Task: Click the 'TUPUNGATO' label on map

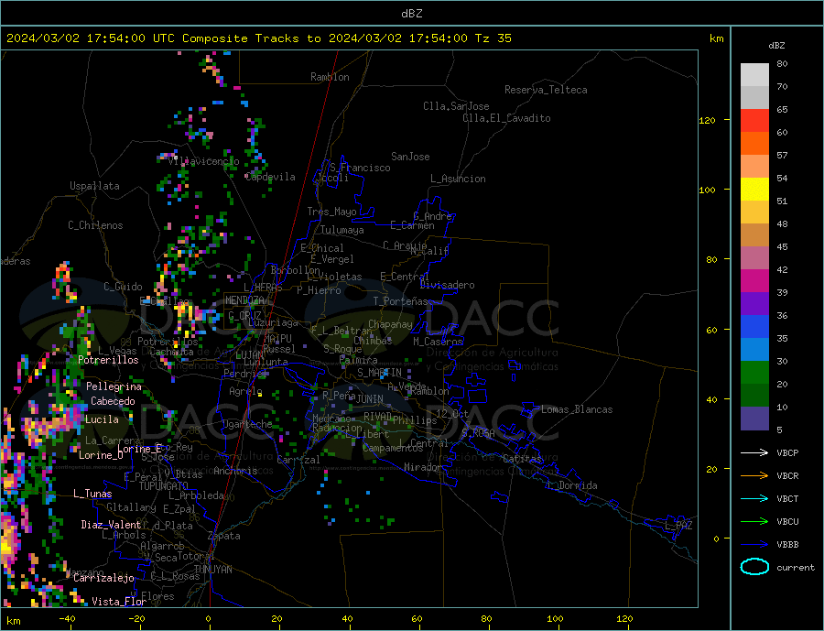Action: [164, 486]
